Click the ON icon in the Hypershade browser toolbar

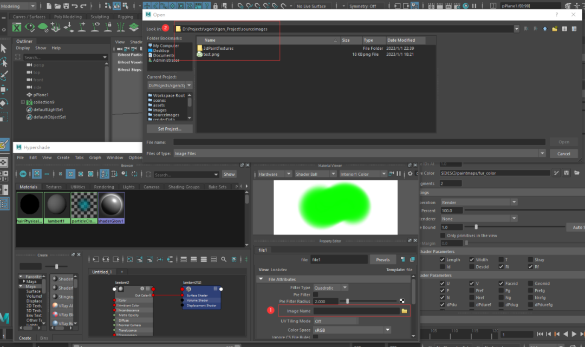[23, 174]
